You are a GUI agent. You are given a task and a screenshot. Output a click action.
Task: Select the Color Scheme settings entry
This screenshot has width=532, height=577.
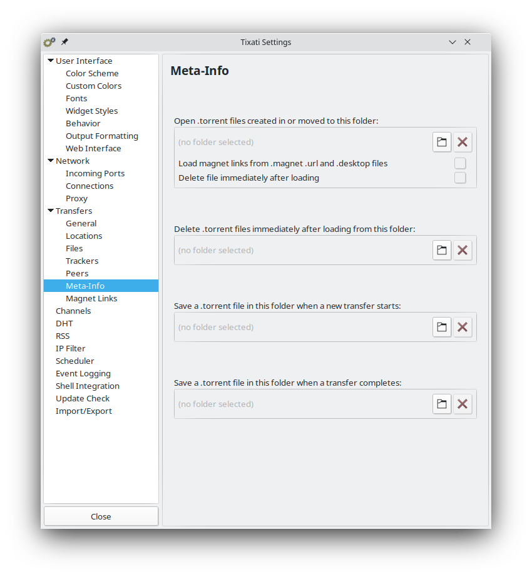click(x=92, y=73)
